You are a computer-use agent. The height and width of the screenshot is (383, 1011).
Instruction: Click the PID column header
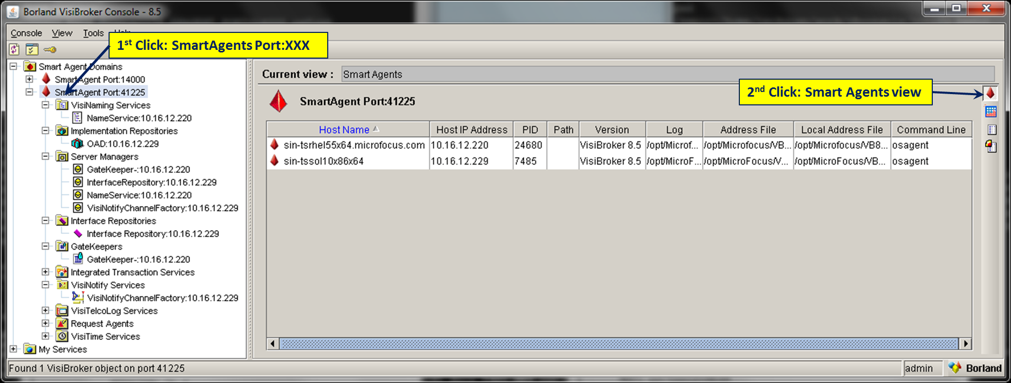point(530,130)
